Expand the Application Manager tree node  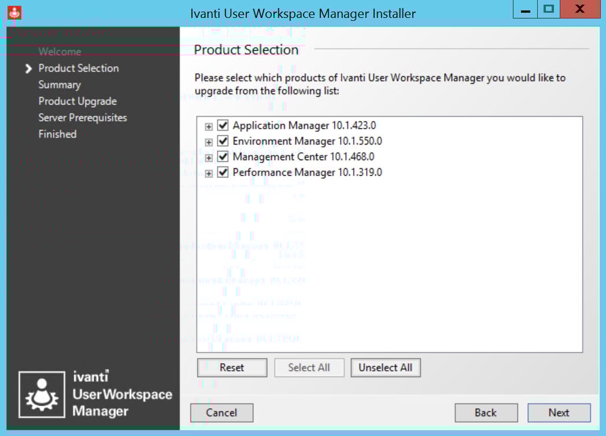point(209,126)
